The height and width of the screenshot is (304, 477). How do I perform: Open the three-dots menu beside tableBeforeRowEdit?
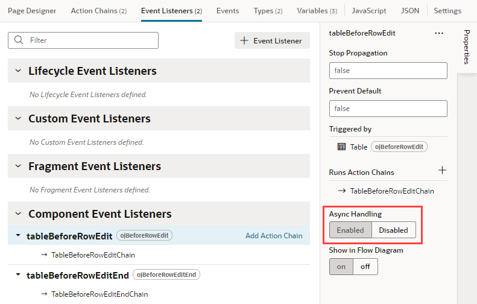point(438,33)
